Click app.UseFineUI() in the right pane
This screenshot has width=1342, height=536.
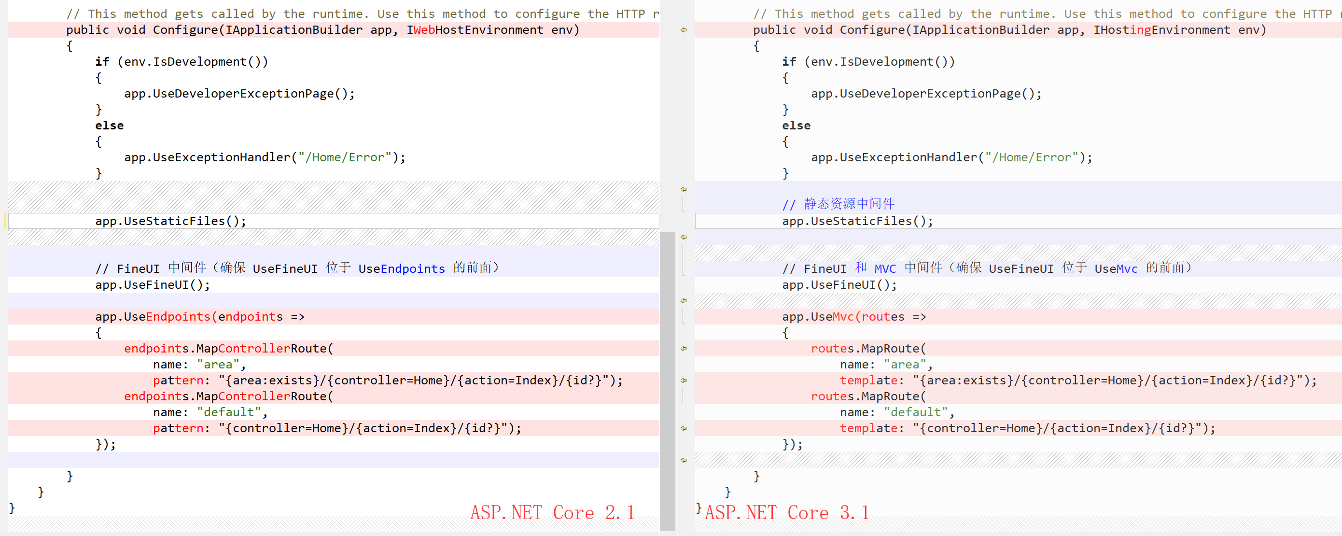pos(839,285)
